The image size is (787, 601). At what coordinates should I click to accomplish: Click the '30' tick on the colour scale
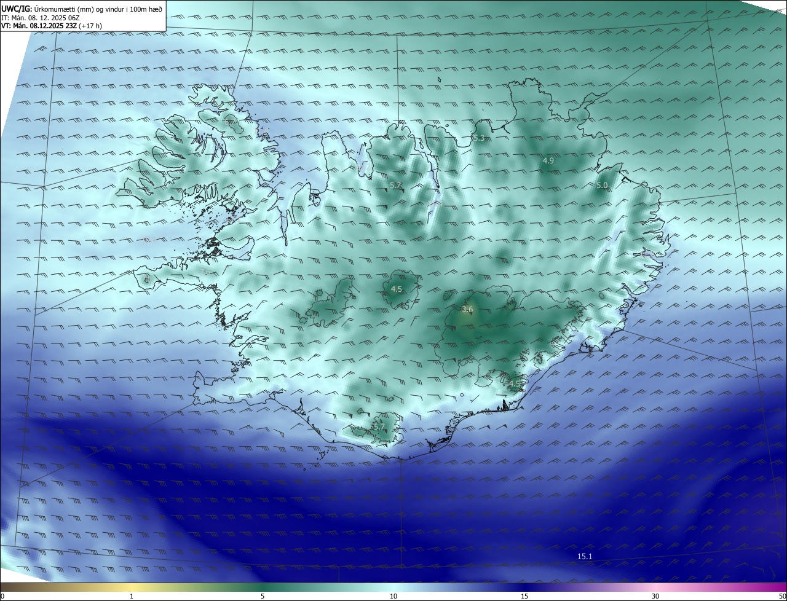pyautogui.click(x=655, y=596)
